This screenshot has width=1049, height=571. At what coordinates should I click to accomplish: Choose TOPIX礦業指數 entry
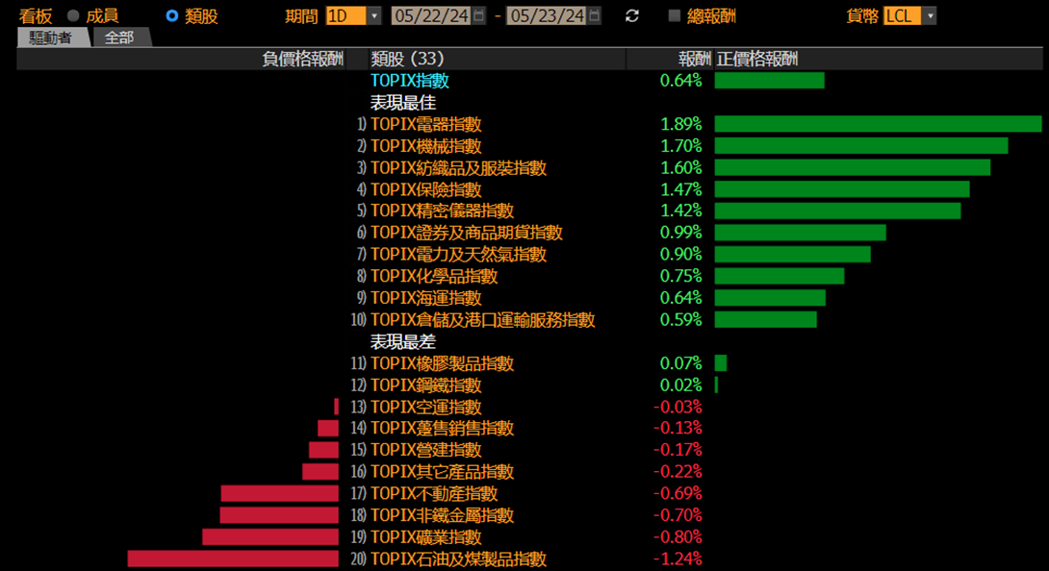coord(425,537)
